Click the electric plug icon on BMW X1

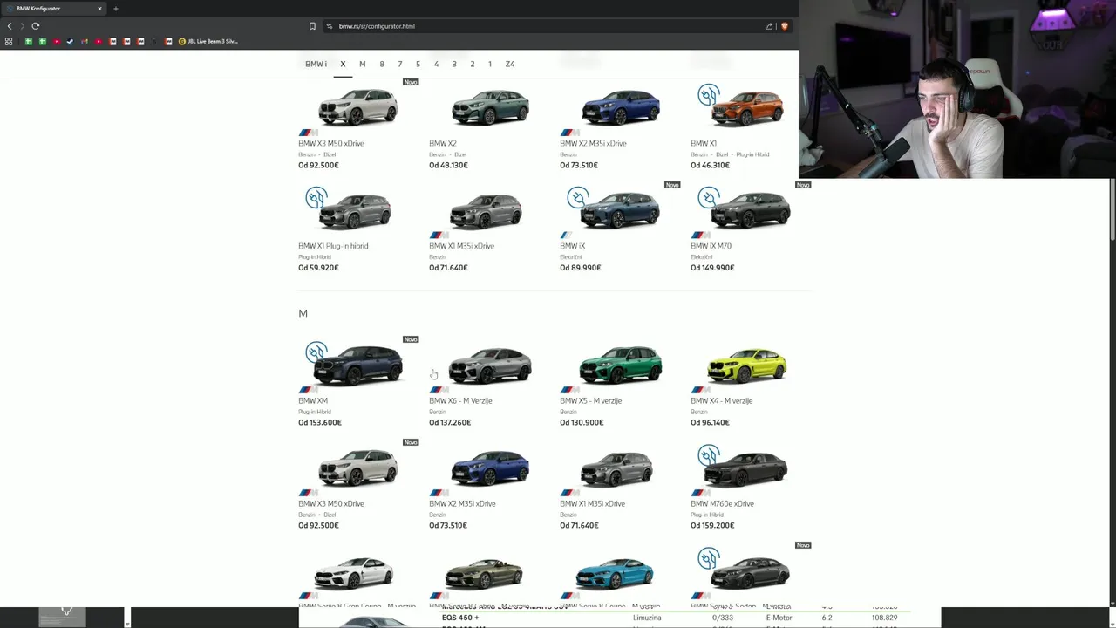pos(708,94)
